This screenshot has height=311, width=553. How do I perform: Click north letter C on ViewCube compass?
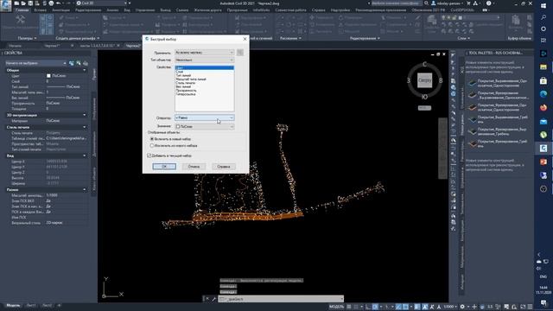coord(424,64)
